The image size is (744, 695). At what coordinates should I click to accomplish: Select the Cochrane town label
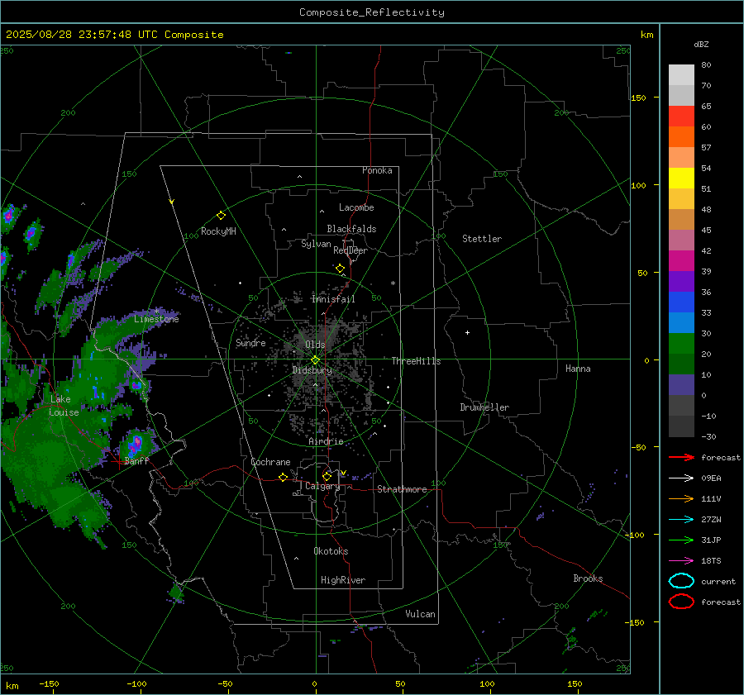pos(270,462)
